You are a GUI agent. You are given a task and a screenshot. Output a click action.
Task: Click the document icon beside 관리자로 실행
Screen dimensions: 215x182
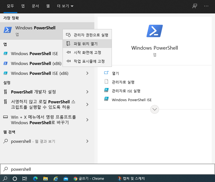106,81
